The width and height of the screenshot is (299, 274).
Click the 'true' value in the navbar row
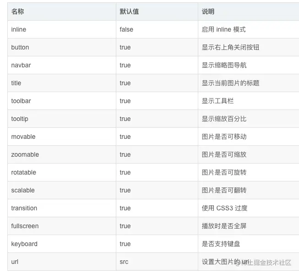click(x=125, y=65)
